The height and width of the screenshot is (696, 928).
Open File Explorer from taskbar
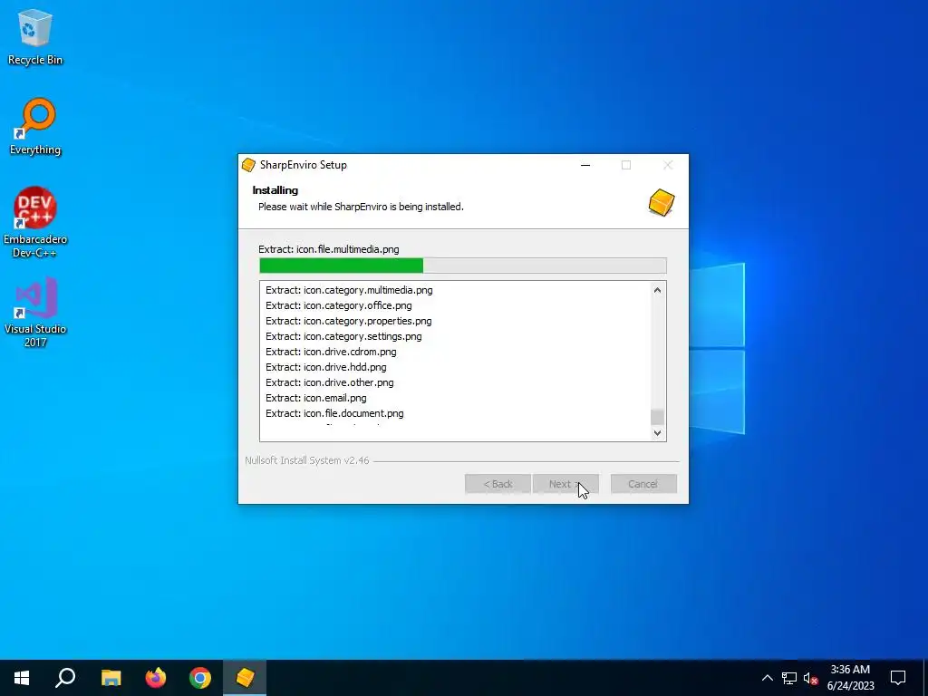(x=111, y=678)
